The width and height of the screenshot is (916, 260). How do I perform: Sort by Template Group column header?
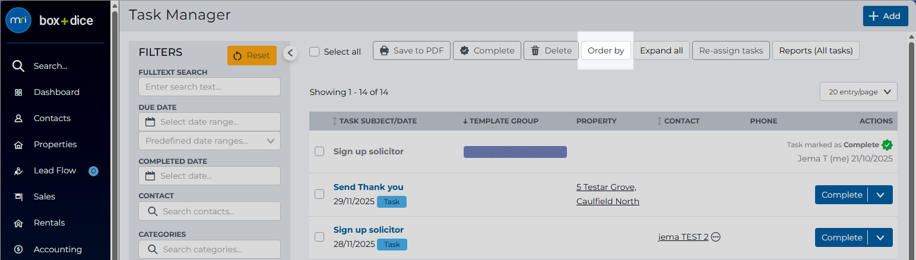(500, 121)
